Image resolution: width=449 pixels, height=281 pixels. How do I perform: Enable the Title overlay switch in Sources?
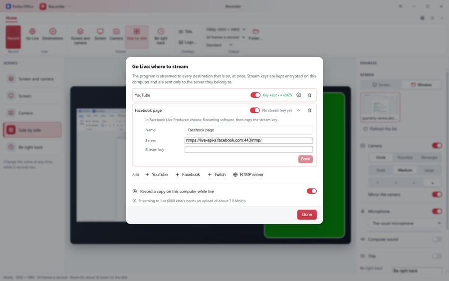point(437,256)
